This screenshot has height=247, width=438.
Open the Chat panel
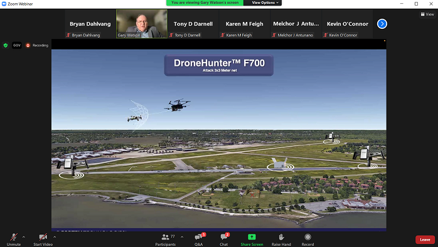click(x=224, y=239)
